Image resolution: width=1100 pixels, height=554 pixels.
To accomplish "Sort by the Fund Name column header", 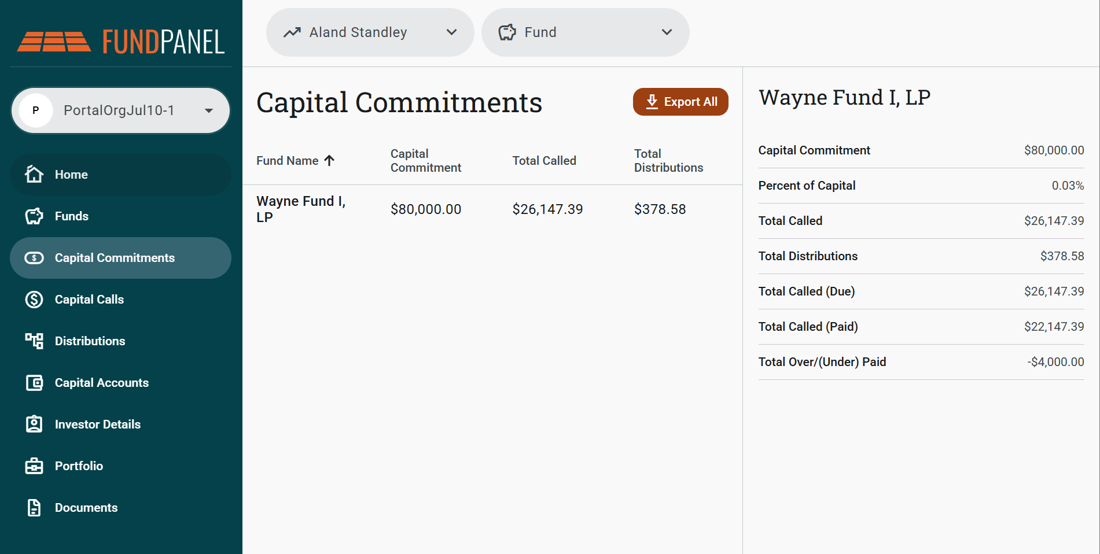I will (x=288, y=161).
